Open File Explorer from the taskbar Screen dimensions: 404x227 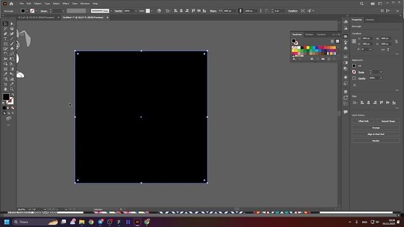point(82,222)
